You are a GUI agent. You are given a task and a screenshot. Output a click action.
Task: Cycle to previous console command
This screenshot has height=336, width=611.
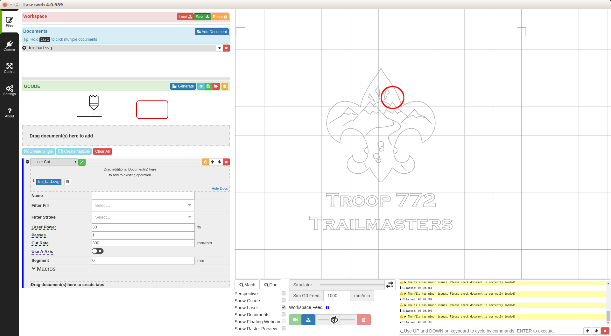click(587, 331)
